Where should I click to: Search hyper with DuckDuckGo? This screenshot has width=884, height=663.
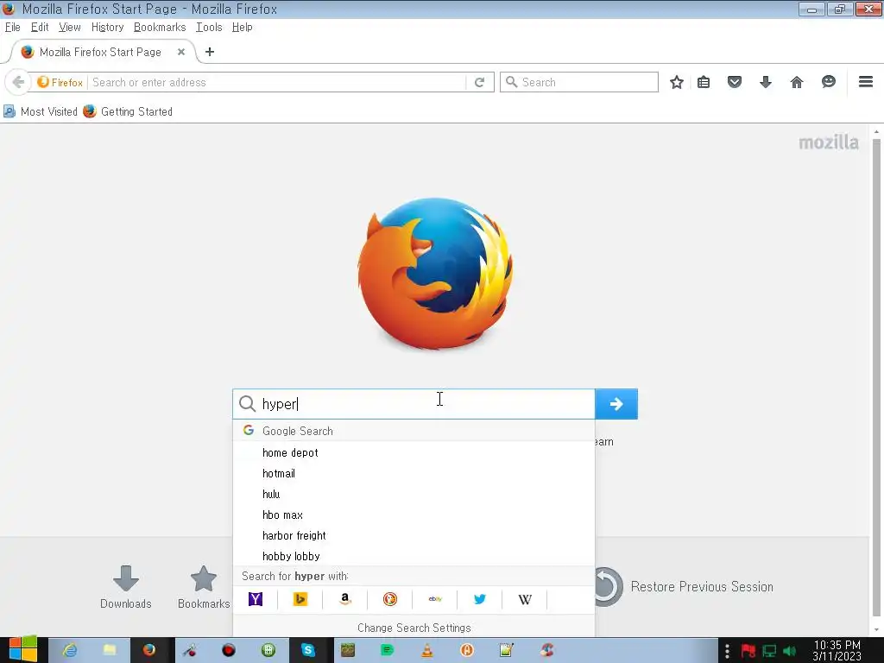(x=389, y=599)
